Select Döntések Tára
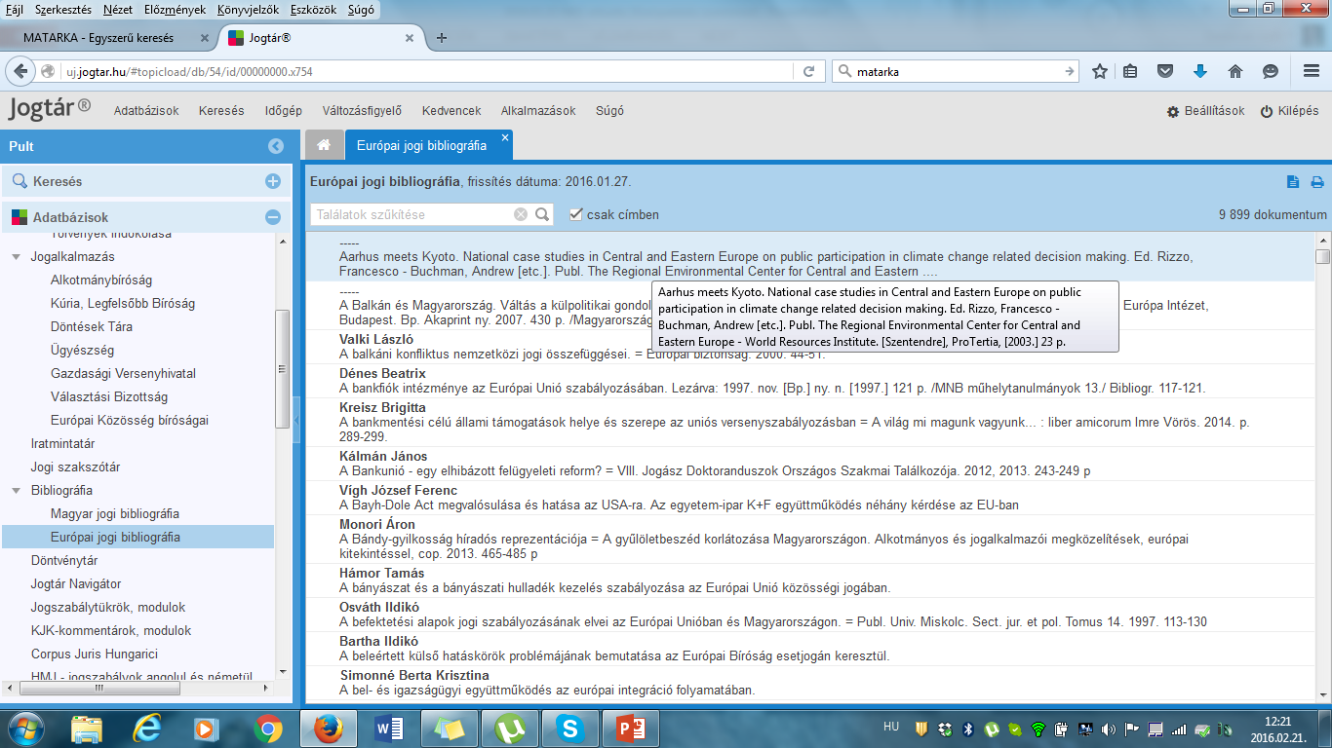 92,327
